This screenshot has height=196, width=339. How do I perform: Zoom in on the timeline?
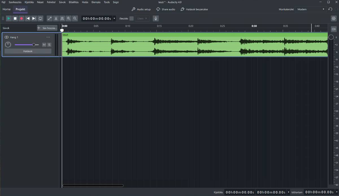click(x=69, y=18)
